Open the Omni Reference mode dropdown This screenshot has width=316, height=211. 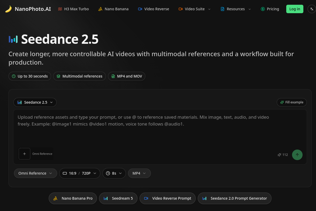point(36,173)
